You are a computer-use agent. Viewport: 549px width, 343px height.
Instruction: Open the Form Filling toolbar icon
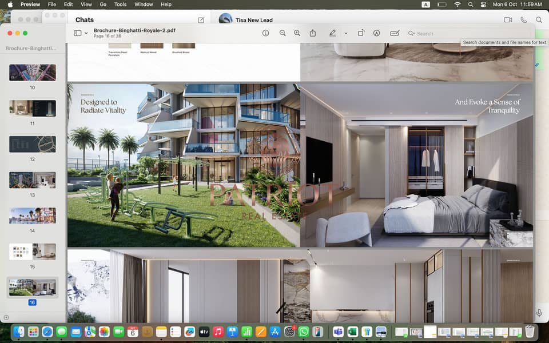(394, 33)
